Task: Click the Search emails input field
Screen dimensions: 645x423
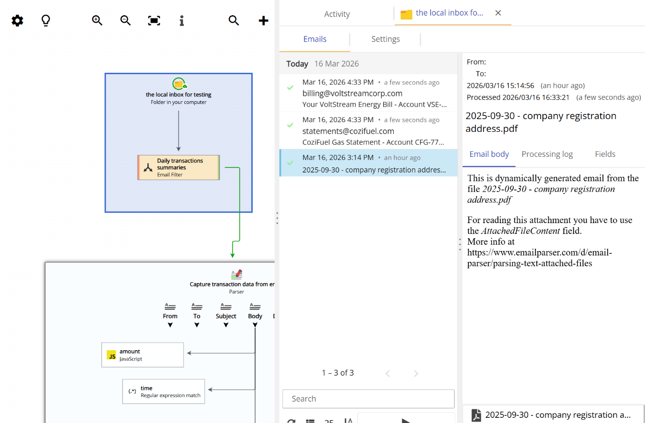Action: 368,398
